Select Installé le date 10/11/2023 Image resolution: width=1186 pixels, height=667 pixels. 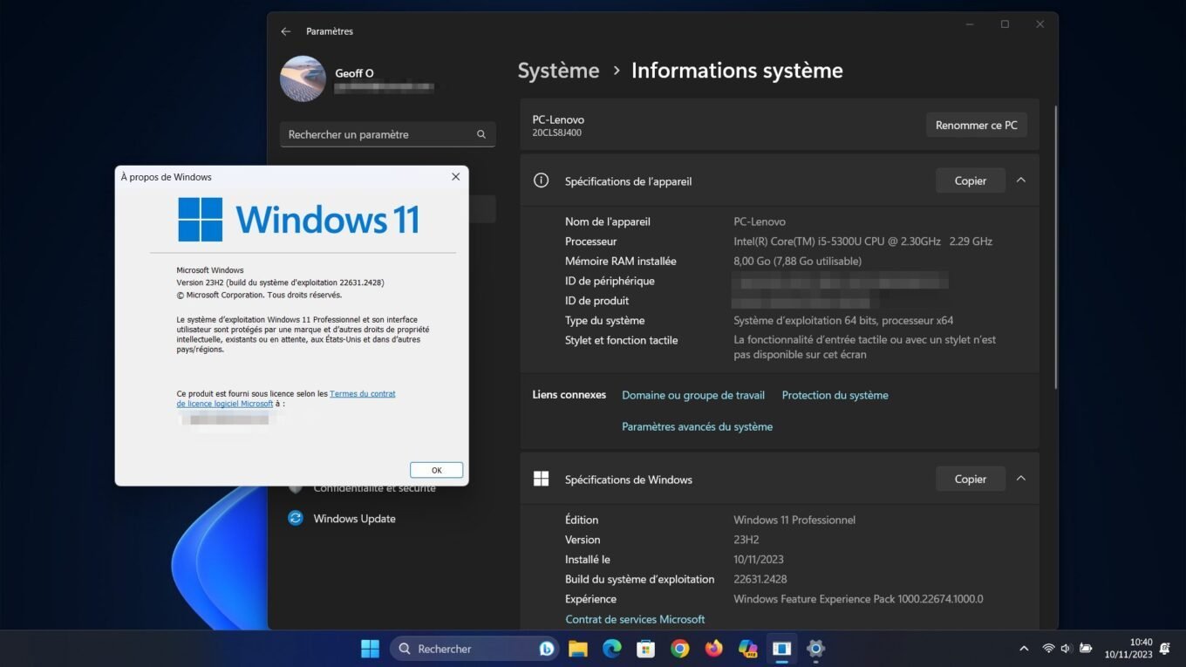[759, 560]
